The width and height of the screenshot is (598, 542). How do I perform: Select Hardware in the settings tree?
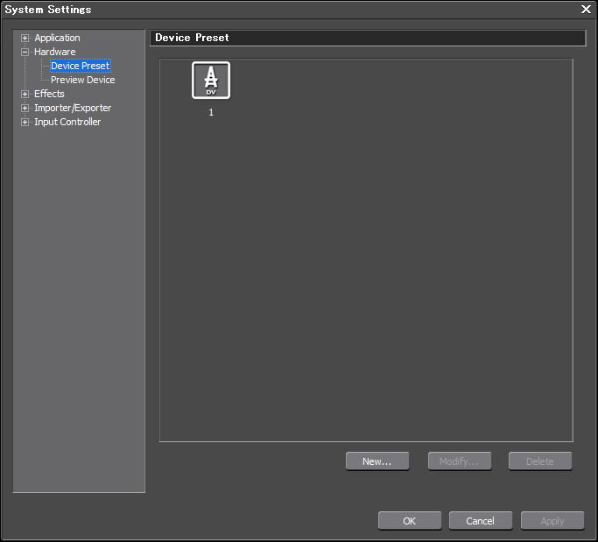(x=55, y=52)
